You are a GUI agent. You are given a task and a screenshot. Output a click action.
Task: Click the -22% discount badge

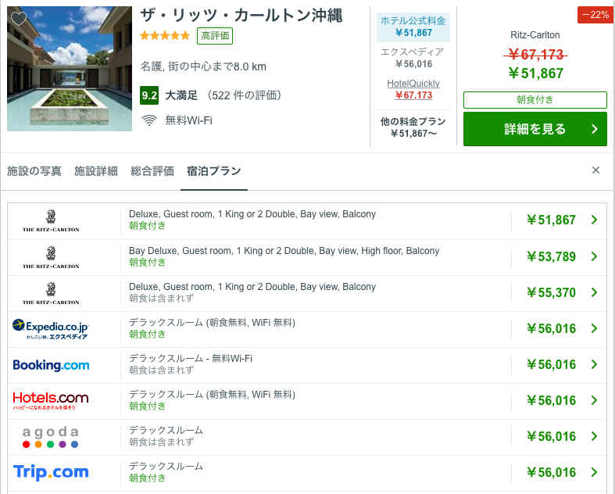(x=595, y=15)
